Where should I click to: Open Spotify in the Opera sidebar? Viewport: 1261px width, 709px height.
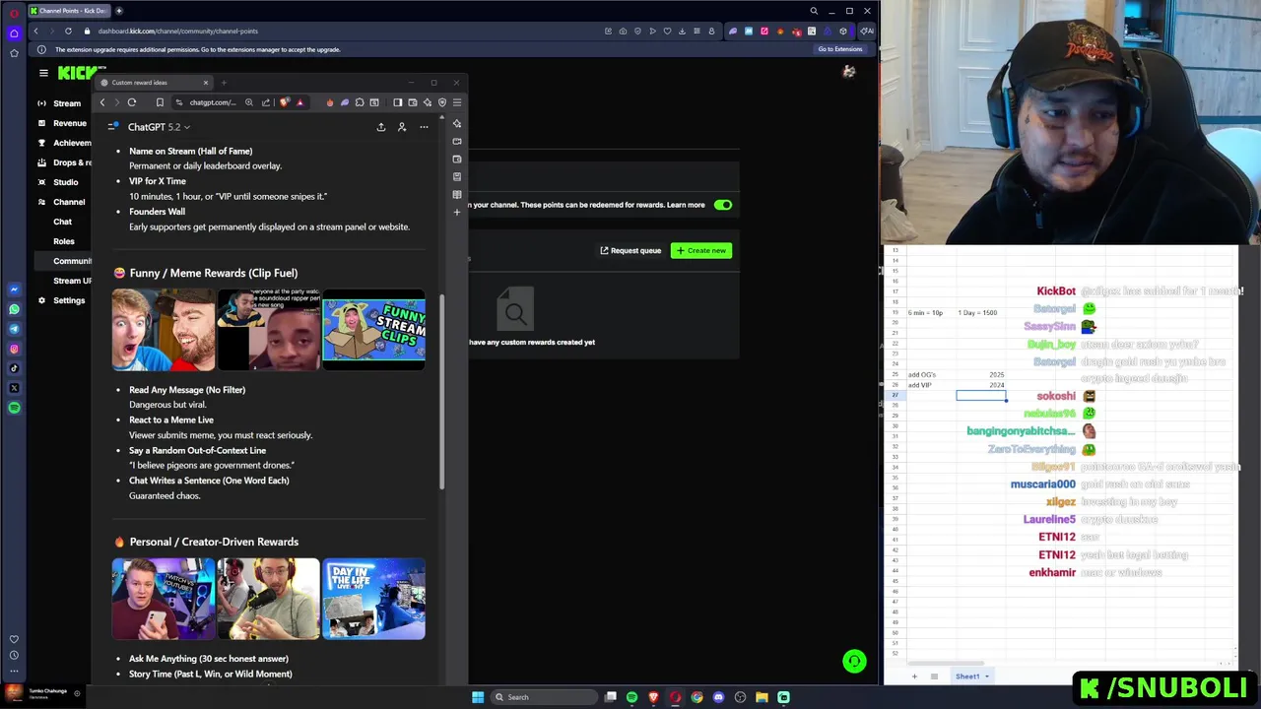[x=14, y=408]
